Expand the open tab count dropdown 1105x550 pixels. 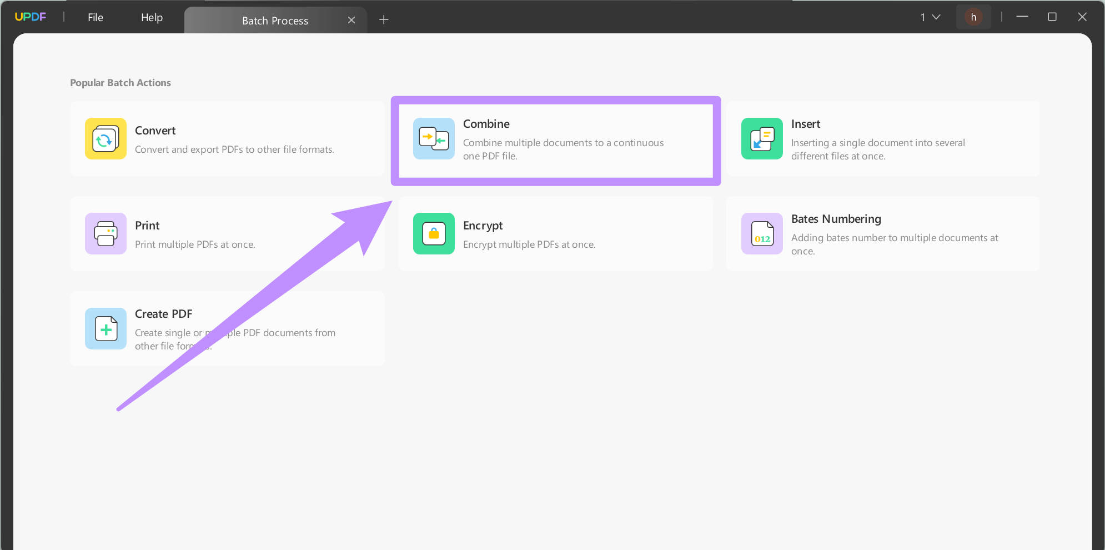[x=930, y=17]
